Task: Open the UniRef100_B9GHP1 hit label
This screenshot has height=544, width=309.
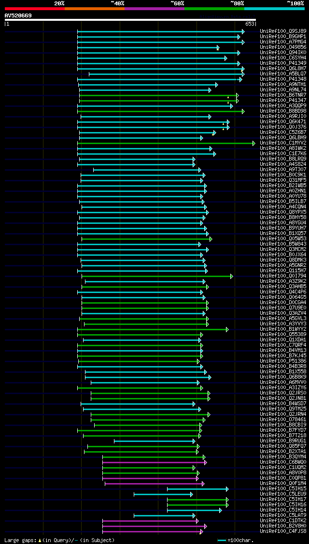Action: [283, 36]
